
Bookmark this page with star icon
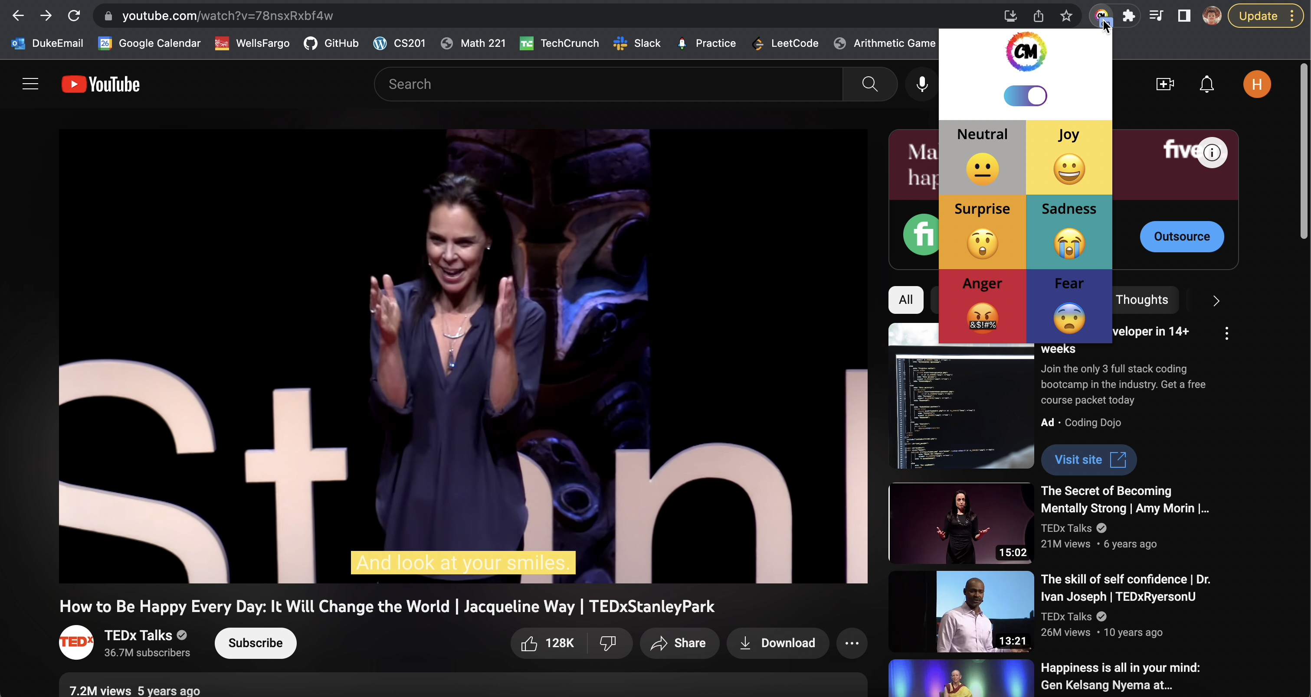(1066, 16)
